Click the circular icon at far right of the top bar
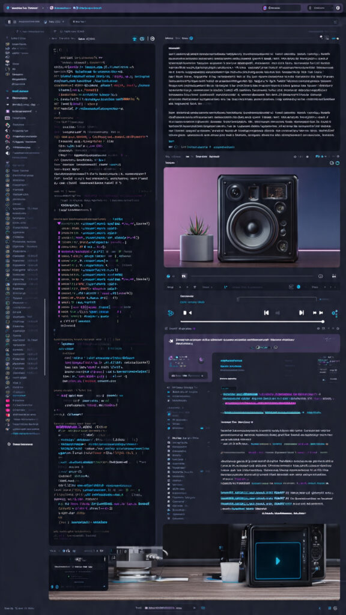Image resolution: width=346 pixels, height=615 pixels. [x=338, y=7]
